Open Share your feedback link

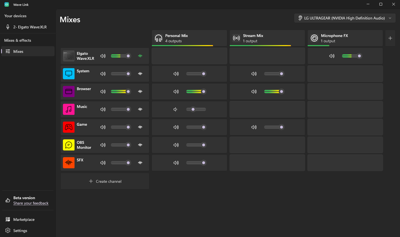click(31, 203)
